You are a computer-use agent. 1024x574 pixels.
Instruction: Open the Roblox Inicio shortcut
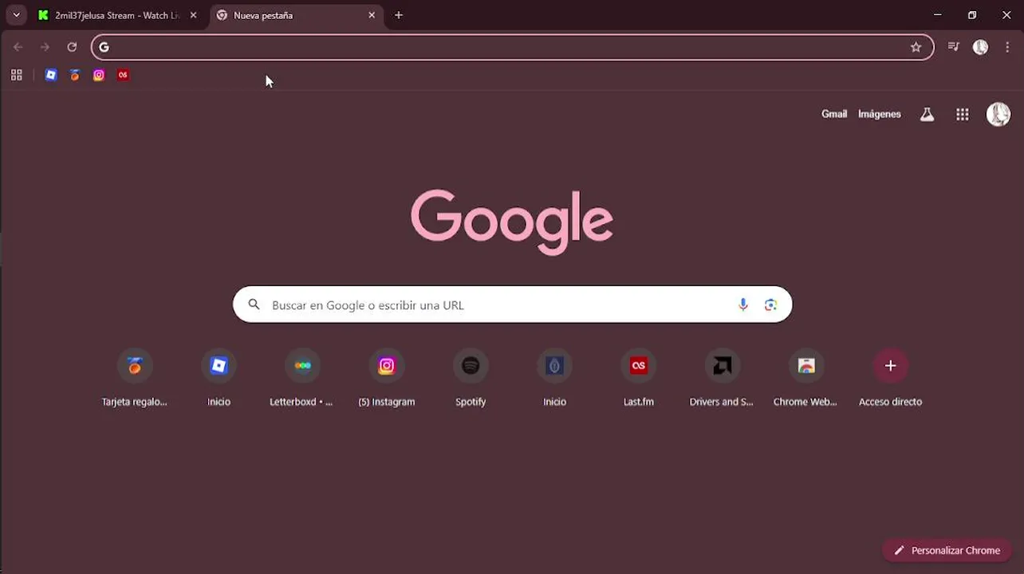(x=219, y=379)
